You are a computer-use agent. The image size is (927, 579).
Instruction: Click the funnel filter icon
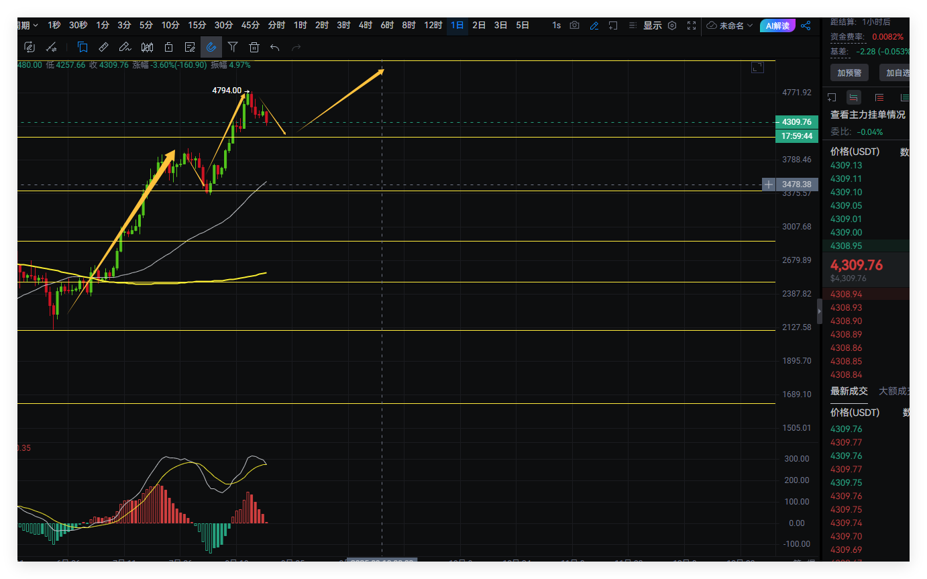pyautogui.click(x=233, y=47)
